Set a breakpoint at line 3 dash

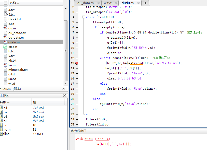77,12
